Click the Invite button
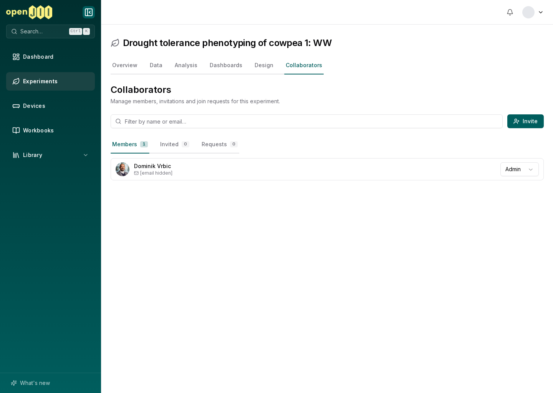Screen dimensions: 553x393 click(x=525, y=121)
